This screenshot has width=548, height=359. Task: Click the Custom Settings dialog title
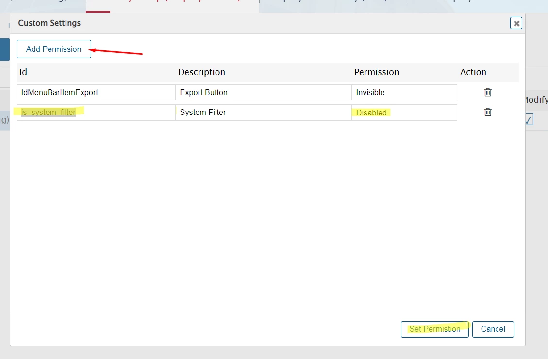(50, 23)
